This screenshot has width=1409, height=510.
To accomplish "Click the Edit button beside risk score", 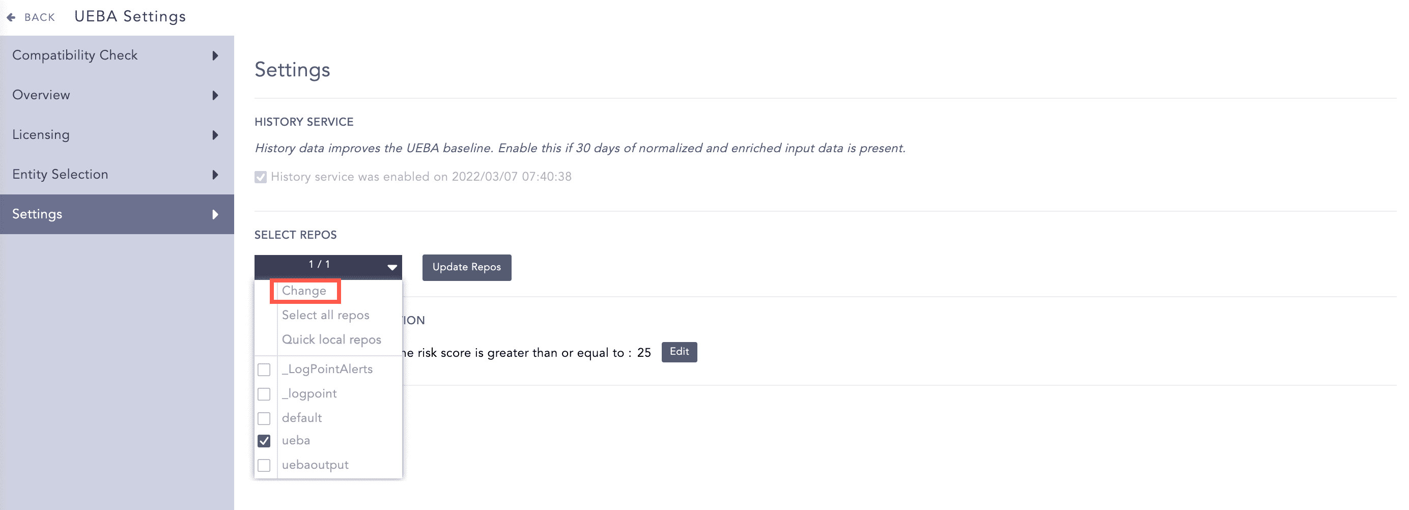I will coord(680,352).
